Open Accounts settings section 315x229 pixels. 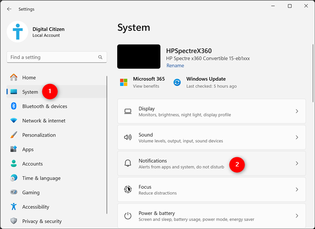click(x=57, y=164)
